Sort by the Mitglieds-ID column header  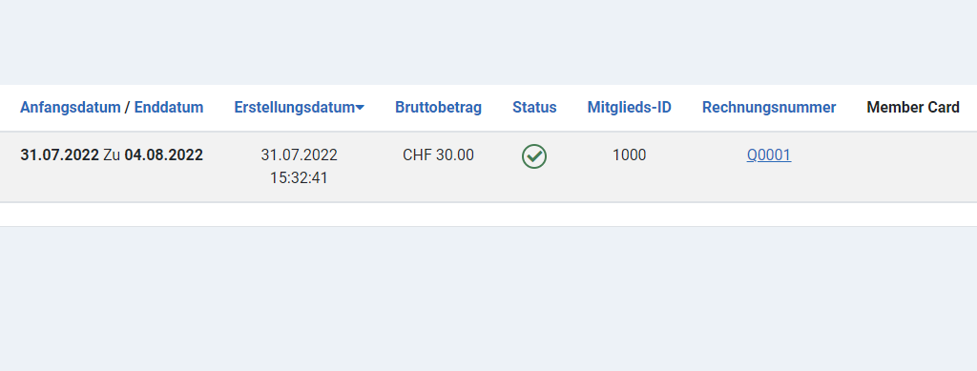point(630,107)
